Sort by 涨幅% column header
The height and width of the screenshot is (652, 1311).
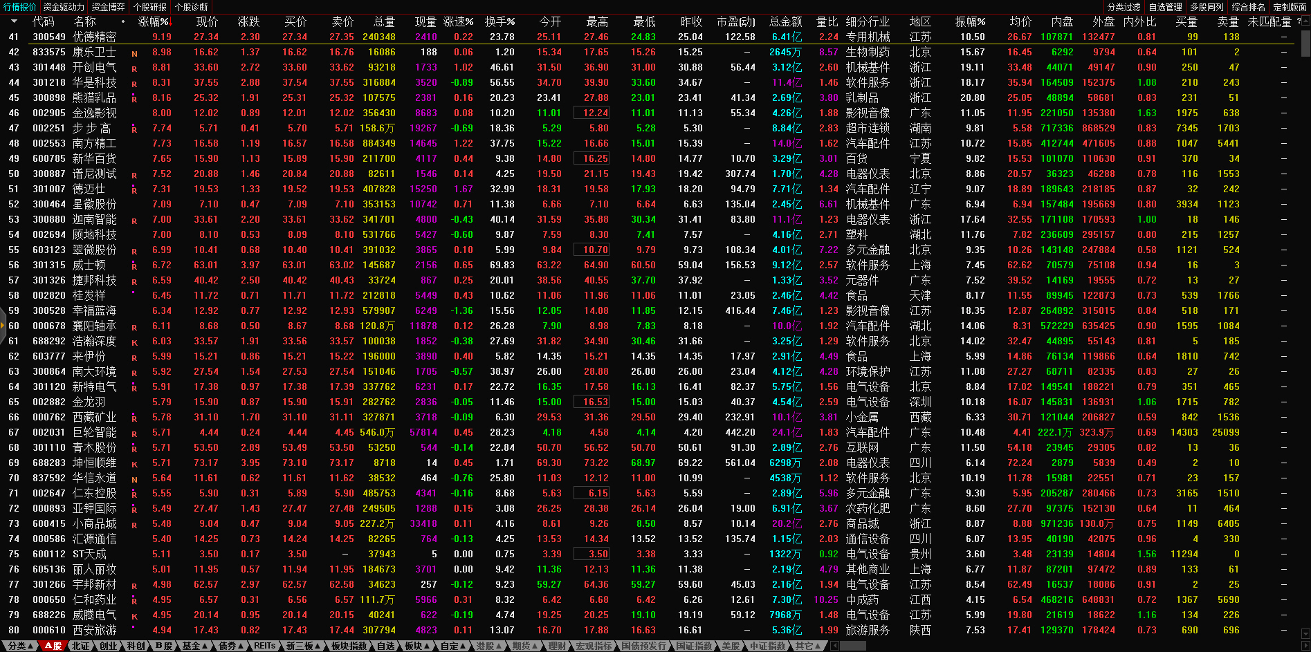click(154, 21)
